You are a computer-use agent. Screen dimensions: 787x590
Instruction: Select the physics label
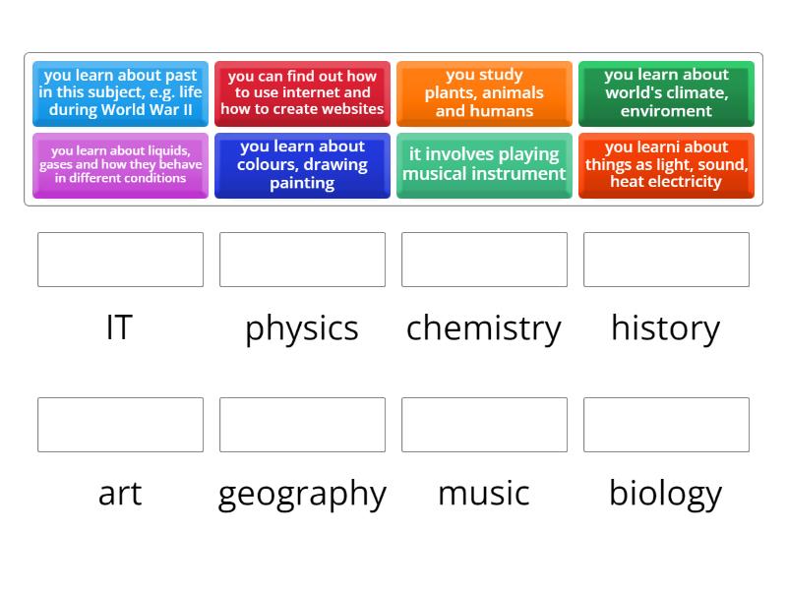pyautogui.click(x=301, y=328)
